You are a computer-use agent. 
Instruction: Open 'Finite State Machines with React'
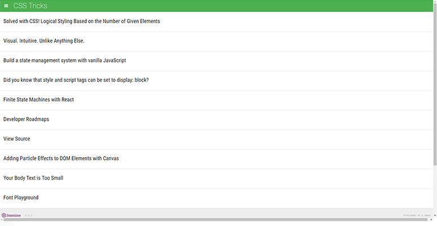coord(38,100)
